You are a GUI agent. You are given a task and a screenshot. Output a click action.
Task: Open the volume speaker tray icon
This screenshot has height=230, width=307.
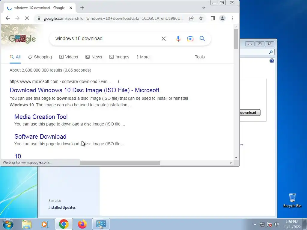pos(276,224)
